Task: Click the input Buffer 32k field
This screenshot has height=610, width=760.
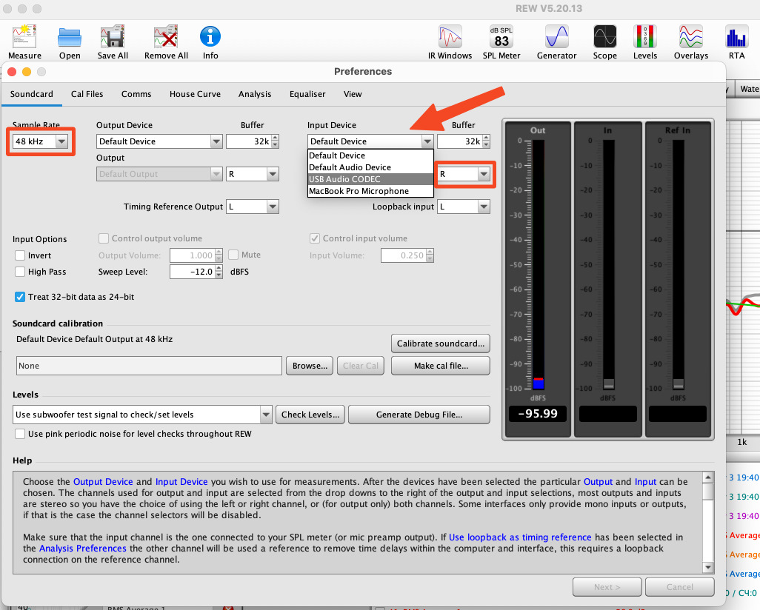Action: tap(460, 141)
